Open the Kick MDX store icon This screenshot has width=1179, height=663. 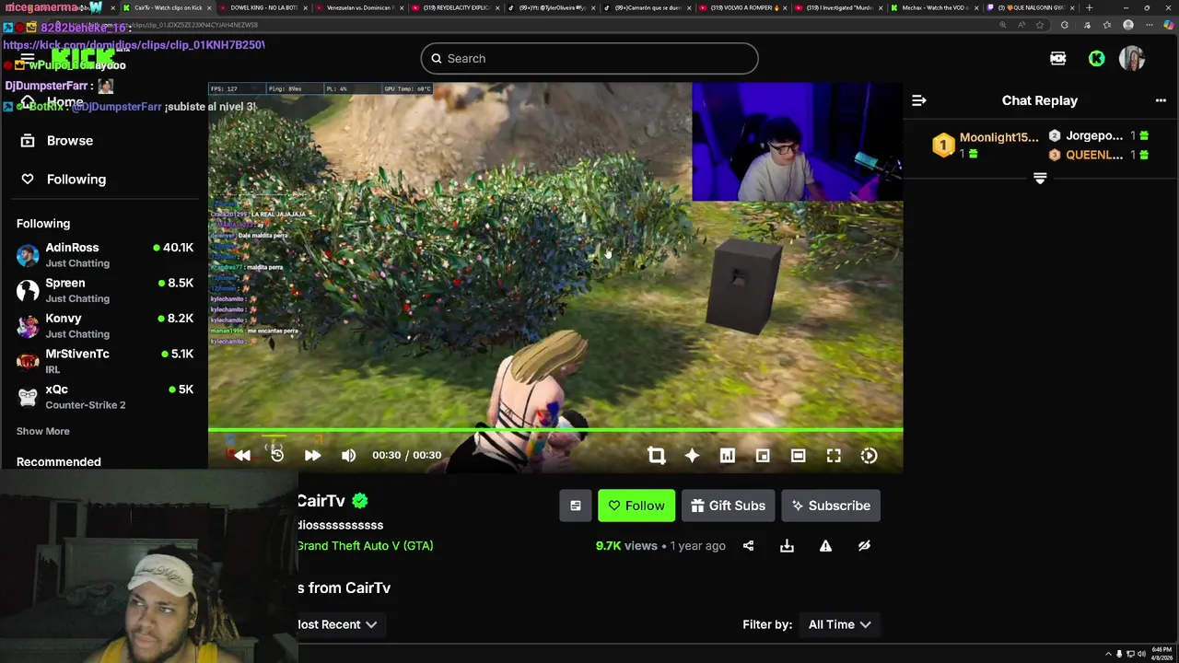[x=1057, y=58]
